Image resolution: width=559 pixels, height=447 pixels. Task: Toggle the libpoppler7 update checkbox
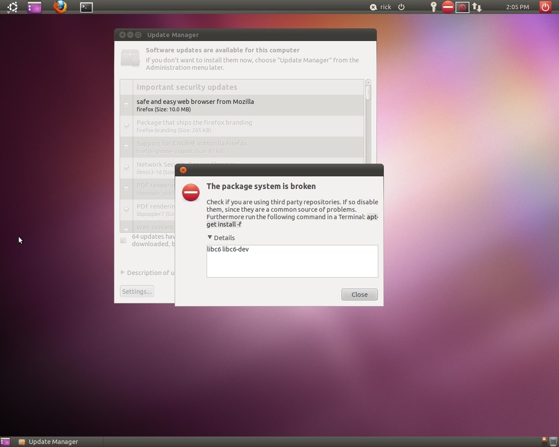coord(126,210)
